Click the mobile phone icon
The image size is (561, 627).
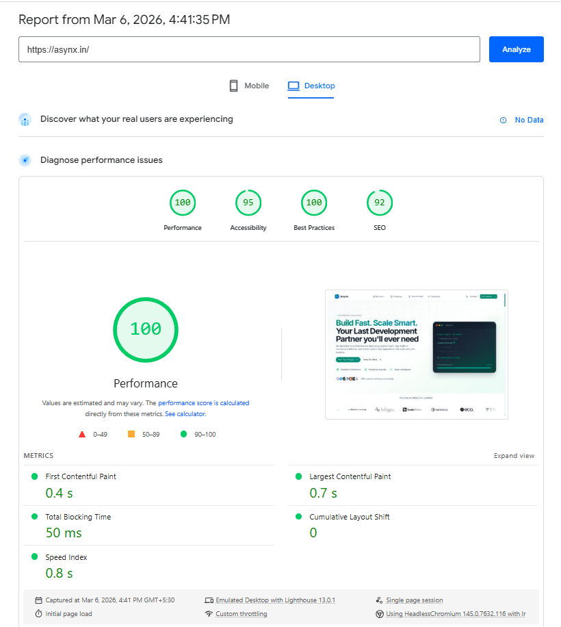pyautogui.click(x=234, y=86)
